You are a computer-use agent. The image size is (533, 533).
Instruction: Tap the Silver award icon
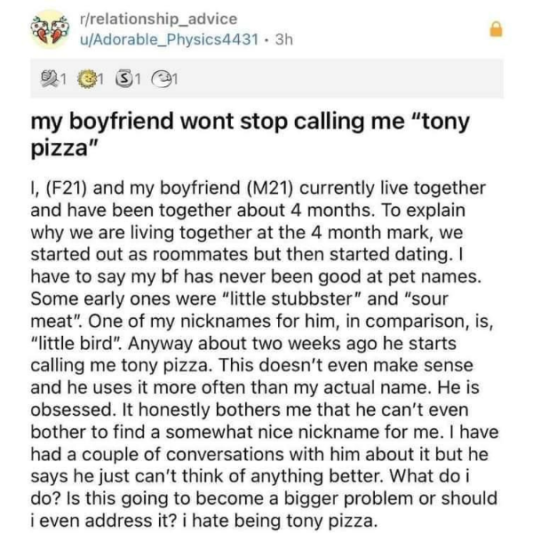point(123,79)
